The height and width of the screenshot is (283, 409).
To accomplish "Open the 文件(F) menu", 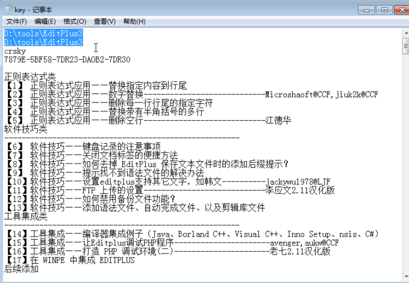I will point(16,22).
